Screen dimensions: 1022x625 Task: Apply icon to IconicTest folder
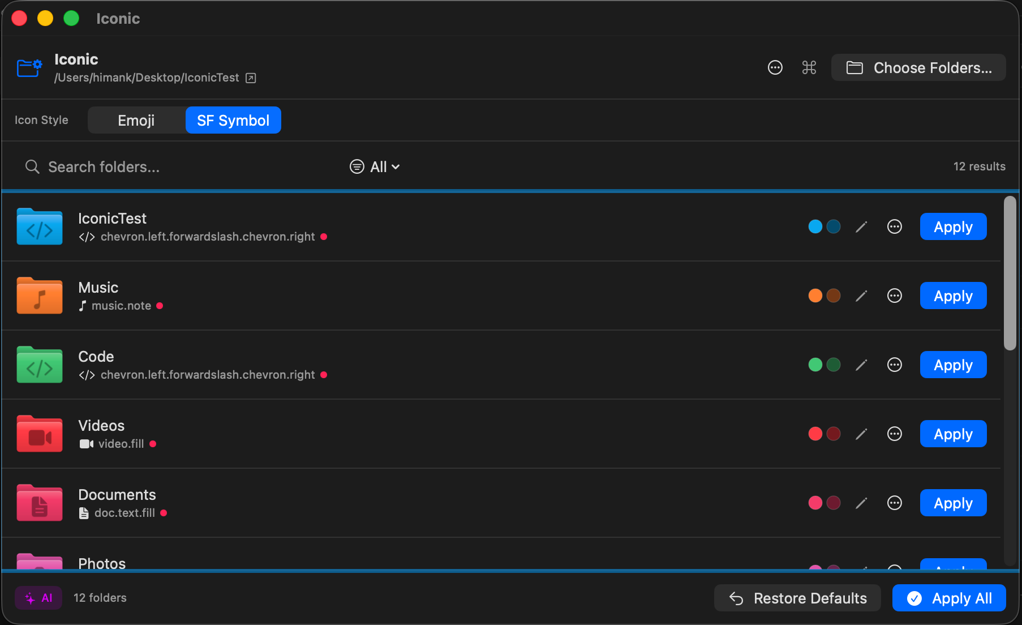pos(954,227)
